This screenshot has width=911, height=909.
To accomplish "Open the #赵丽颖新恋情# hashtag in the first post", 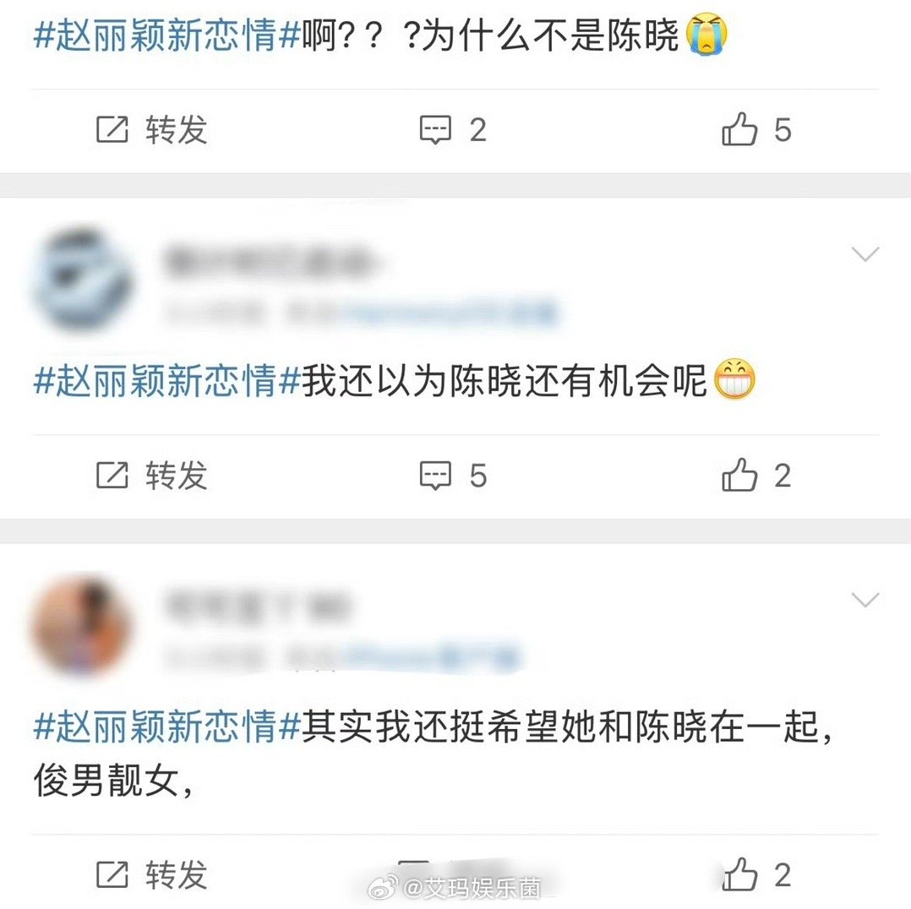I will click(x=167, y=35).
